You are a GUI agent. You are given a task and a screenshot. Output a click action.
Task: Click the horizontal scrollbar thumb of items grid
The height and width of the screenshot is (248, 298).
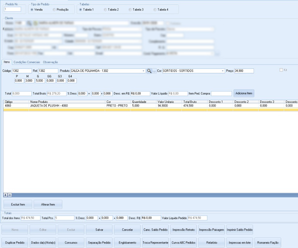coord(10,195)
